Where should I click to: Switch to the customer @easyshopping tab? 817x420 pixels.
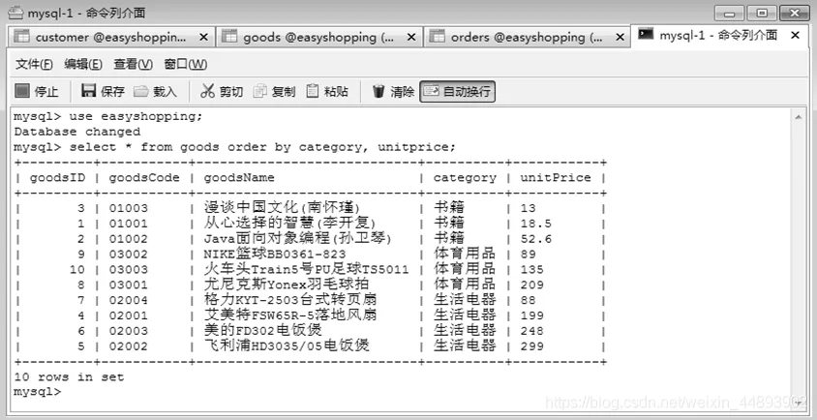109,37
